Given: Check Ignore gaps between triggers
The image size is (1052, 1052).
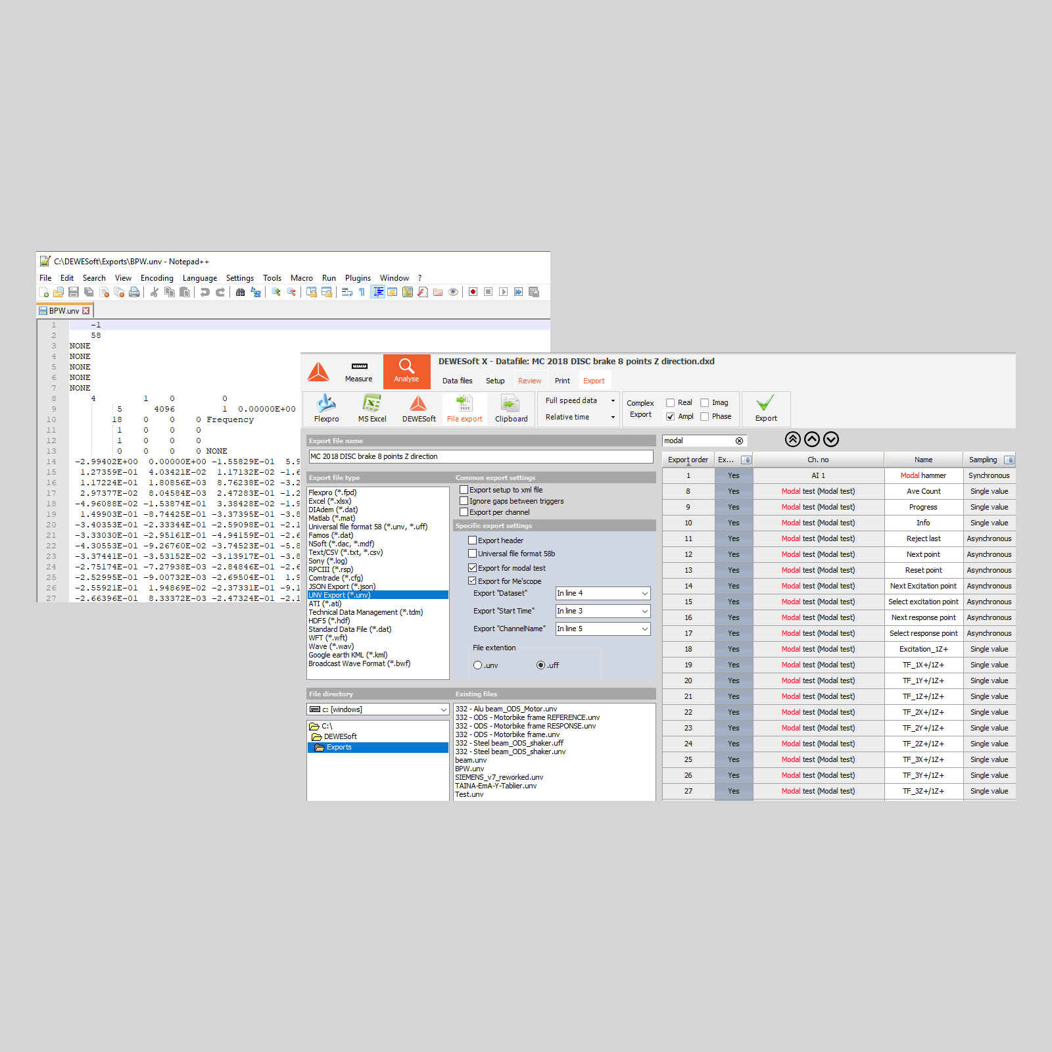Looking at the screenshot, I should (x=464, y=501).
